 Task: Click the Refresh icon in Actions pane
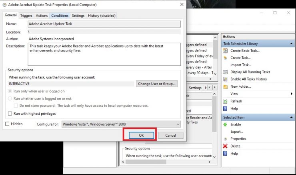[x=225, y=101]
